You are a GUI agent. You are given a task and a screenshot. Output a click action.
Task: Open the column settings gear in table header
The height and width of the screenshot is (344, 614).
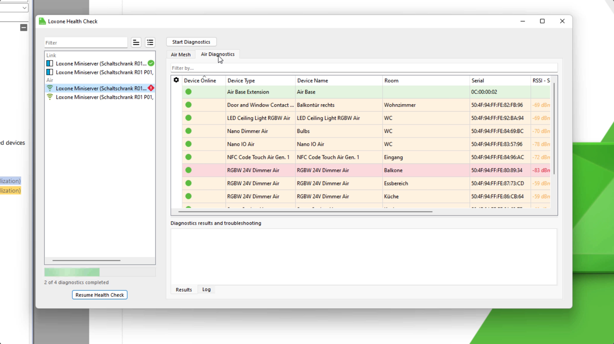pyautogui.click(x=176, y=80)
